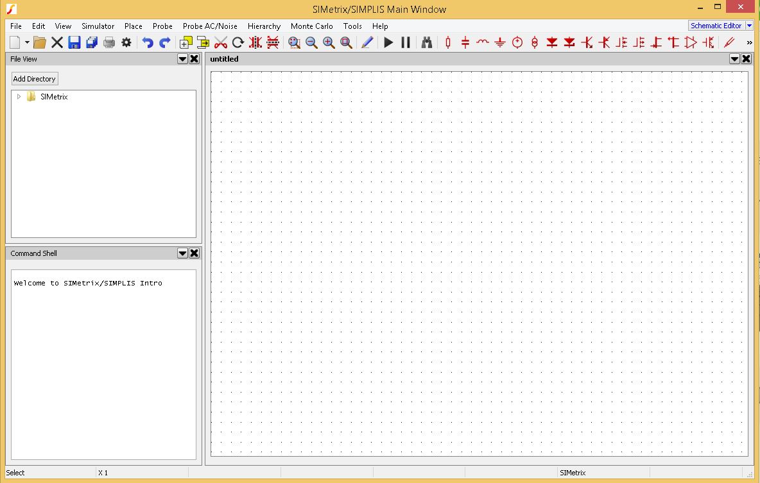Open options with the gear toolbar icon
This screenshot has height=483, width=760.
pyautogui.click(x=126, y=42)
